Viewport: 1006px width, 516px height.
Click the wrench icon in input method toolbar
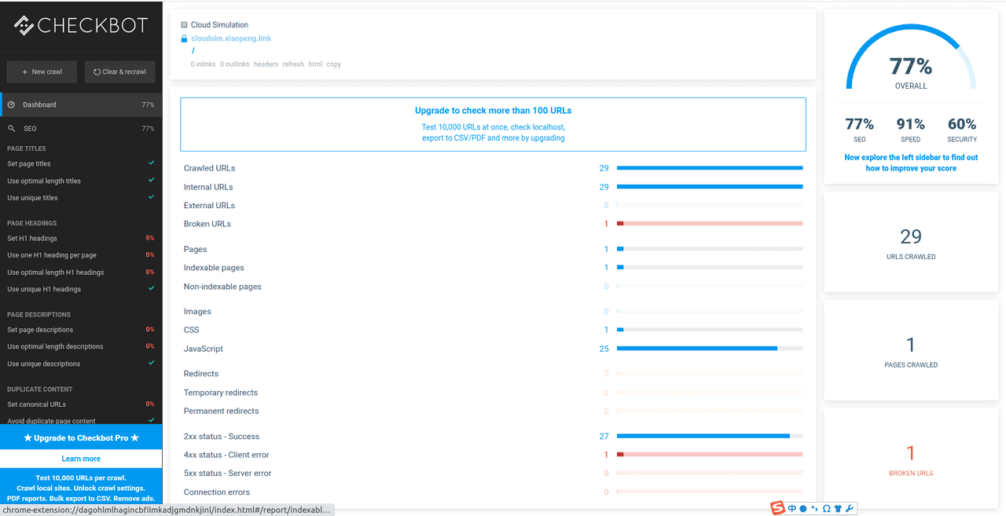click(850, 508)
